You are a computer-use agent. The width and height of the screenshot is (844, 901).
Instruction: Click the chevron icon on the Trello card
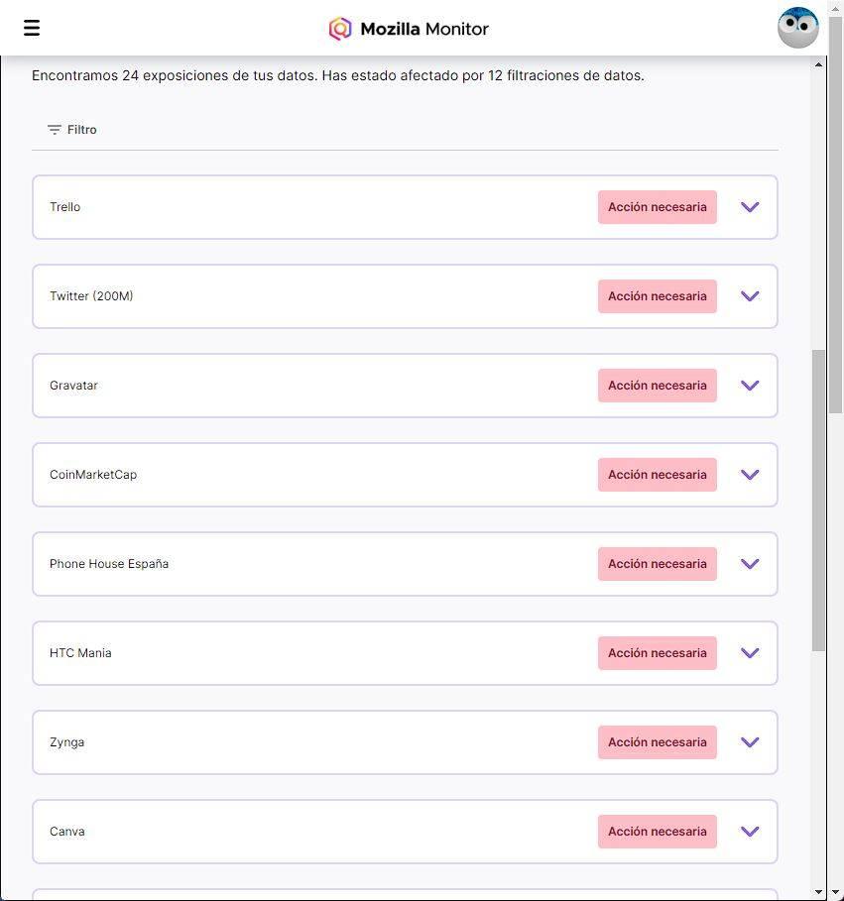click(750, 207)
